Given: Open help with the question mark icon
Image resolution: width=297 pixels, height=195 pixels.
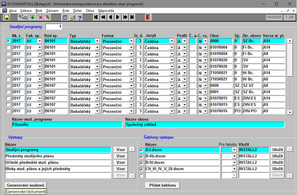Looking at the screenshot, I should tap(80, 17).
